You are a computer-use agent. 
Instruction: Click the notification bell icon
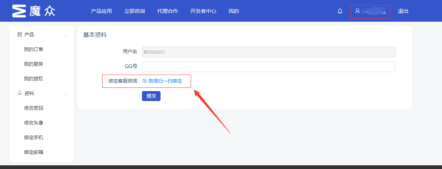click(x=340, y=11)
